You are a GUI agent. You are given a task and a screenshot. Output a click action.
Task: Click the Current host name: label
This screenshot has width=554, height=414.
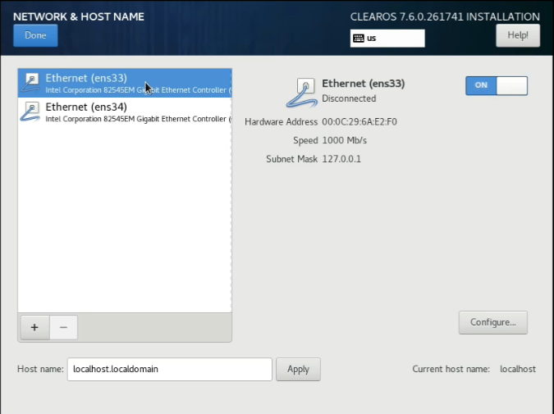point(451,369)
